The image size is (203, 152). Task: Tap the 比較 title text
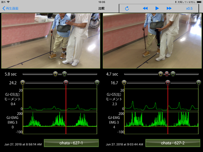[101, 8]
